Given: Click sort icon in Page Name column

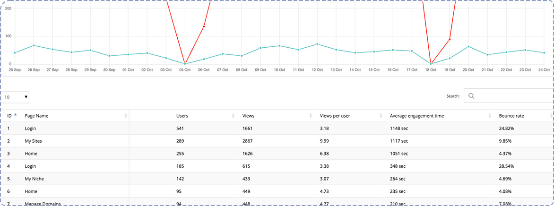Looking at the screenshot, I should click(126, 116).
